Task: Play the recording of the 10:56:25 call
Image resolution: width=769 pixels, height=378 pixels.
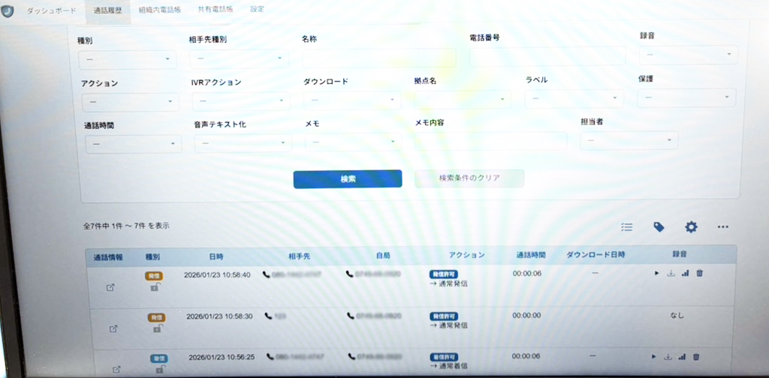Action: tap(654, 357)
